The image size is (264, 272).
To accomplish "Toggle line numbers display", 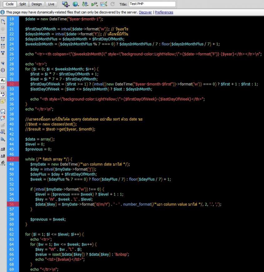I will pyautogui.click(x=3, y=80).
